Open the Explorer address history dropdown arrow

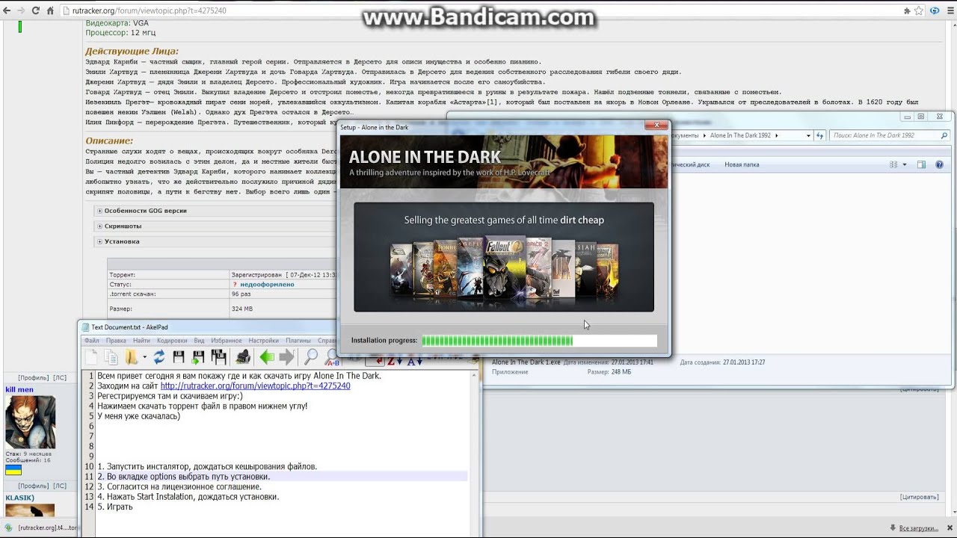808,135
